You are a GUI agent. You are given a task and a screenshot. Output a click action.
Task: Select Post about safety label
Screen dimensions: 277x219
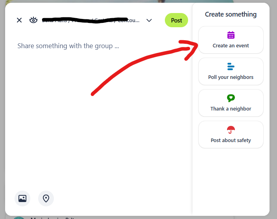(x=231, y=140)
